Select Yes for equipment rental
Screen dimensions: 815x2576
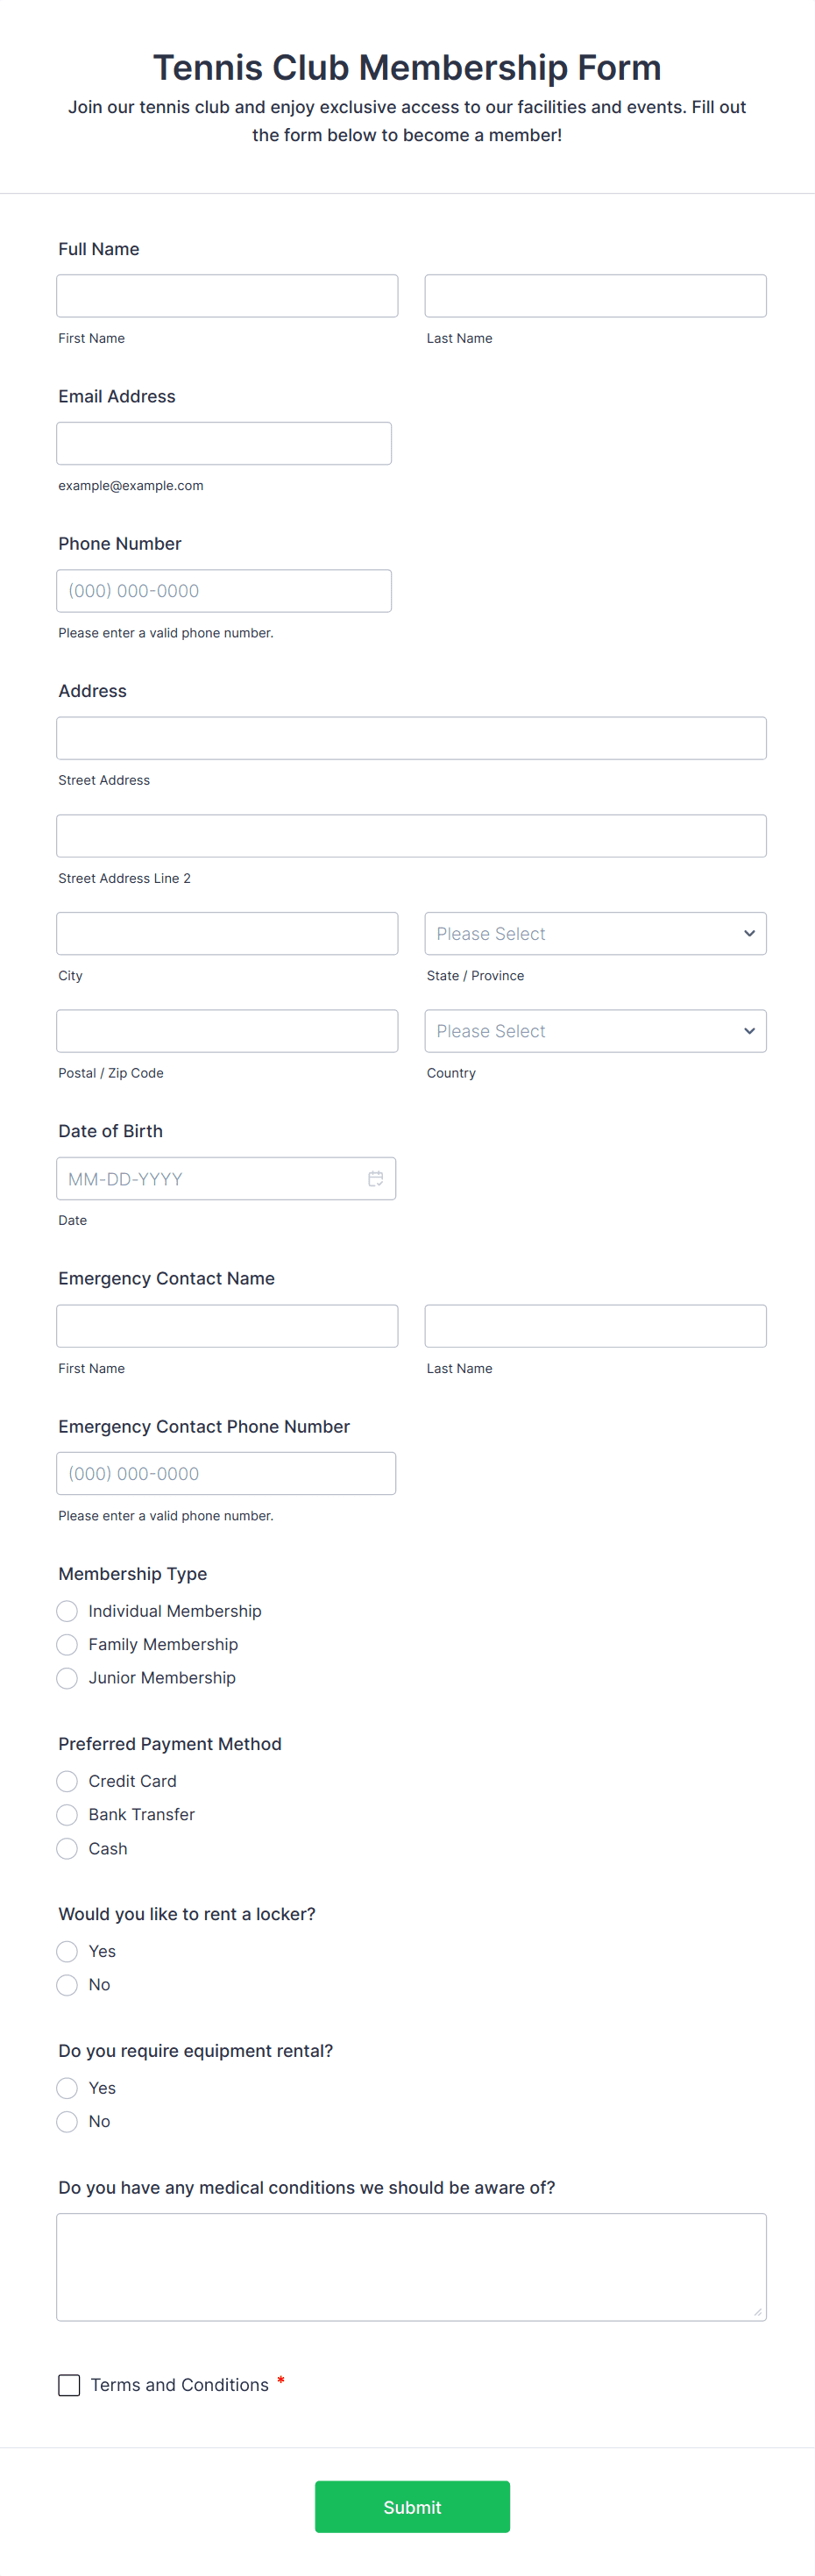(66, 2087)
